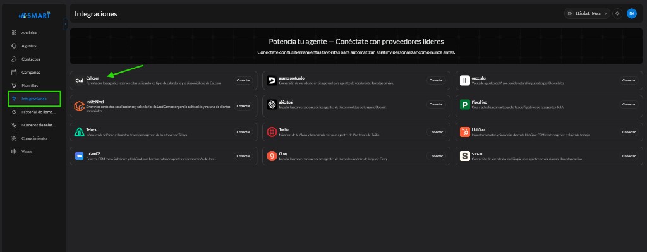Screen dimensions: 647x252
Task: Open the Elizabeth Mora account dropdown
Action: coord(587,14)
